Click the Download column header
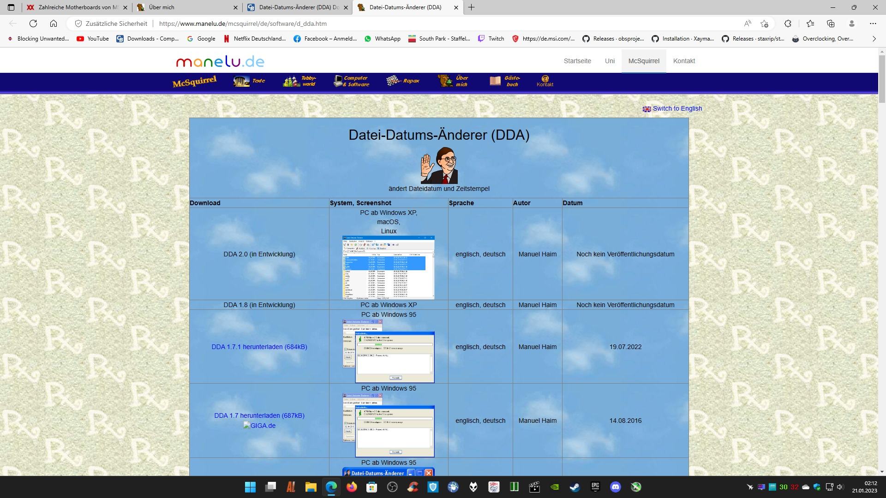This screenshot has width=886, height=498. (205, 203)
